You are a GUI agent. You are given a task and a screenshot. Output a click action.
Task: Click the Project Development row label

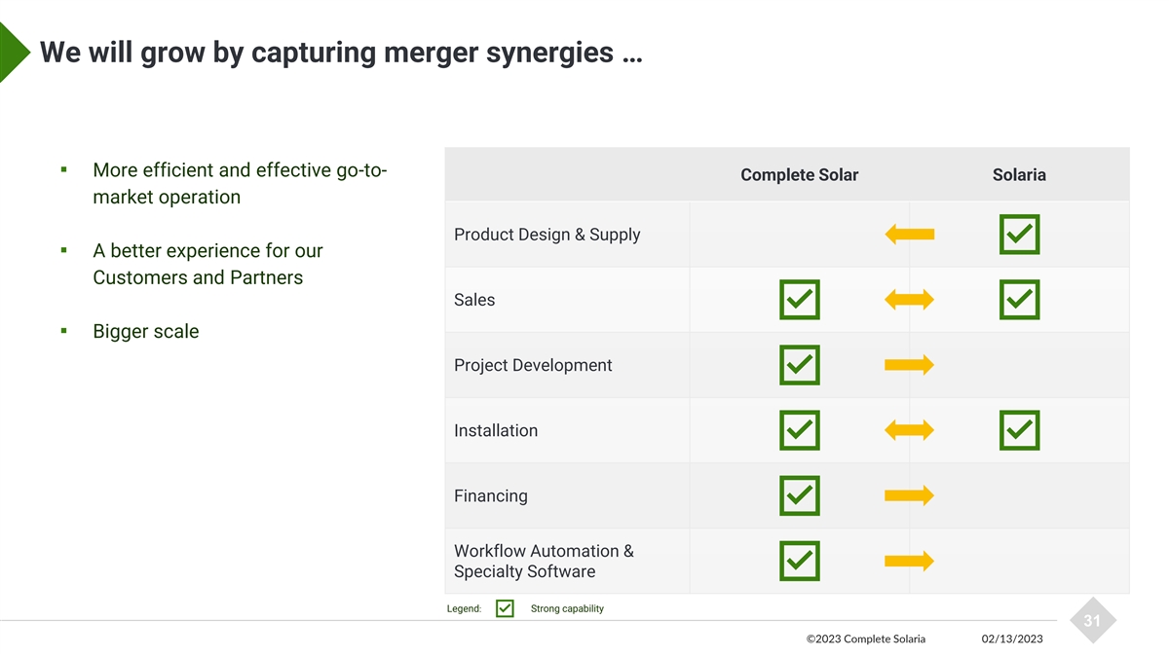pyautogui.click(x=533, y=365)
